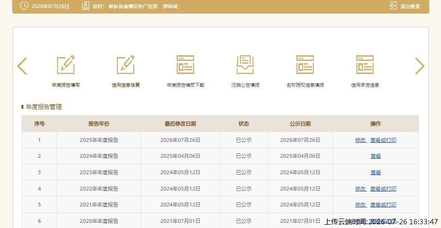Screen dimensions: 441x228
Task: Click the 名称授权信息填报 label
Action: [x=305, y=85]
